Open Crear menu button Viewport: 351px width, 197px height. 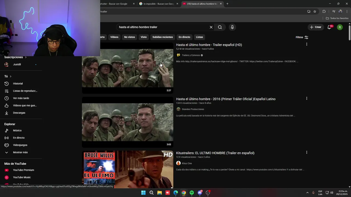click(315, 27)
